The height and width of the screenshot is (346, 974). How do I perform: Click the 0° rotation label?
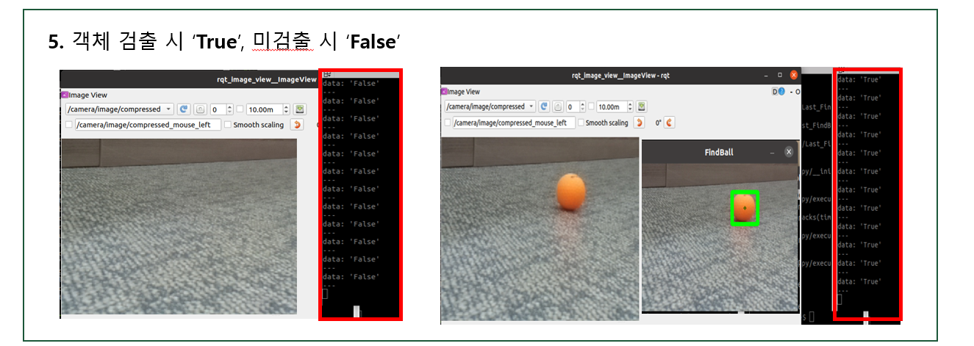(x=658, y=123)
